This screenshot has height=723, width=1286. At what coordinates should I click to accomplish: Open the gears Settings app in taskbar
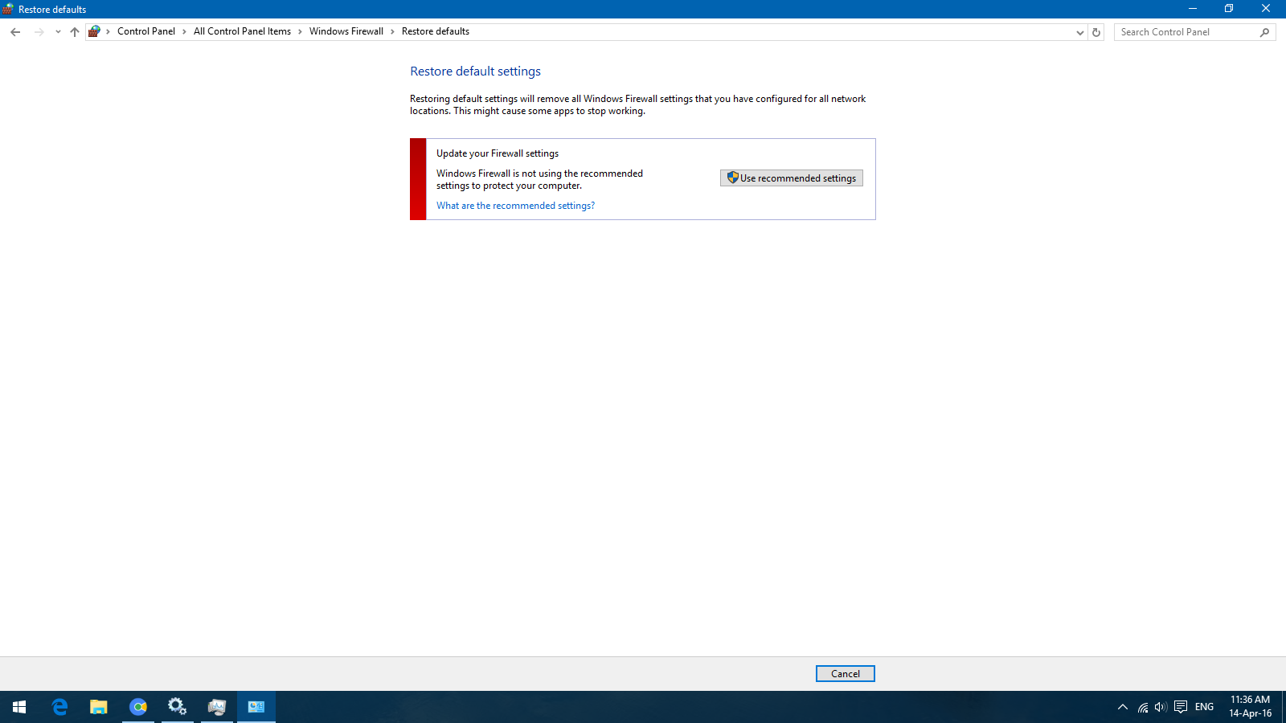point(177,707)
